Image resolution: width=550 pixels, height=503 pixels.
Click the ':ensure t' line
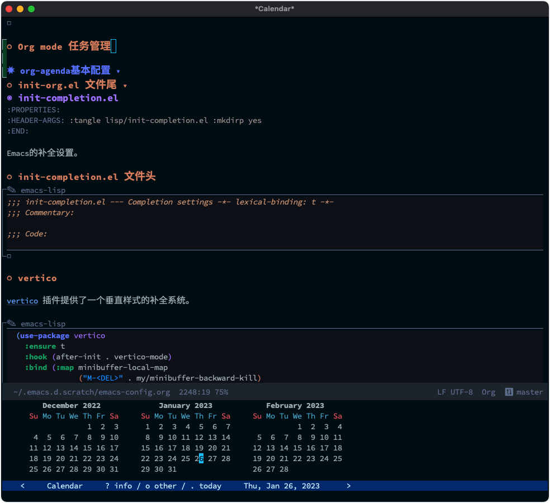[x=45, y=346]
